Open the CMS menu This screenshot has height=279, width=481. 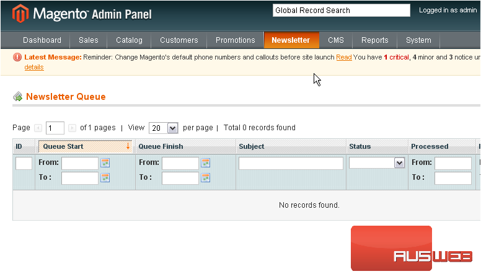[336, 40]
